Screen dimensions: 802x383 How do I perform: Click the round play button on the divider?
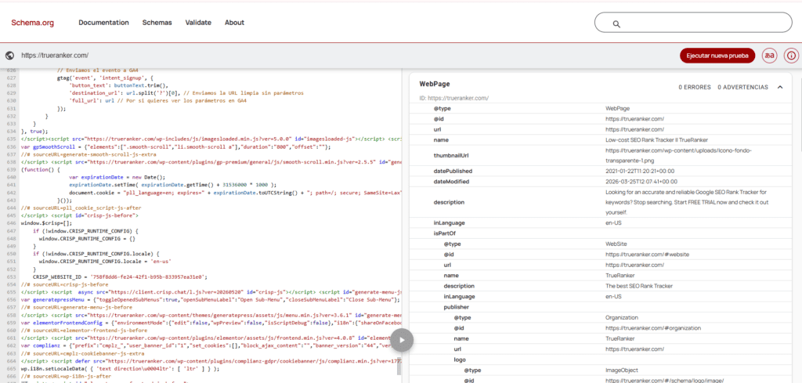click(402, 340)
